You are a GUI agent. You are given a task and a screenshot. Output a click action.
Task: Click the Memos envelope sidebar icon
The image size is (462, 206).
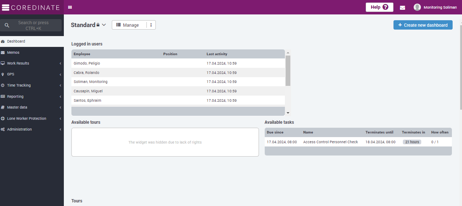(3, 53)
